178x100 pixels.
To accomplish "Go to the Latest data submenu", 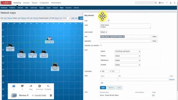I will tap(33, 8).
